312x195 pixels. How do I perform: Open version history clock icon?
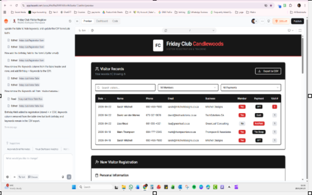click(x=70, y=21)
